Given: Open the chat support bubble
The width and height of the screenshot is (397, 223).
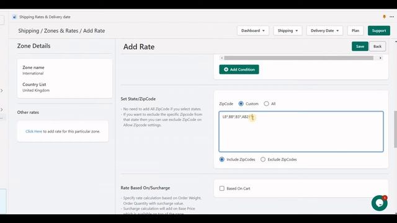Looking at the screenshot, I should [x=379, y=203].
